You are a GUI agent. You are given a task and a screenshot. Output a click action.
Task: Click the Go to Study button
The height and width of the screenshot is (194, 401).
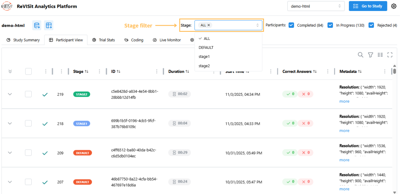point(368,6)
